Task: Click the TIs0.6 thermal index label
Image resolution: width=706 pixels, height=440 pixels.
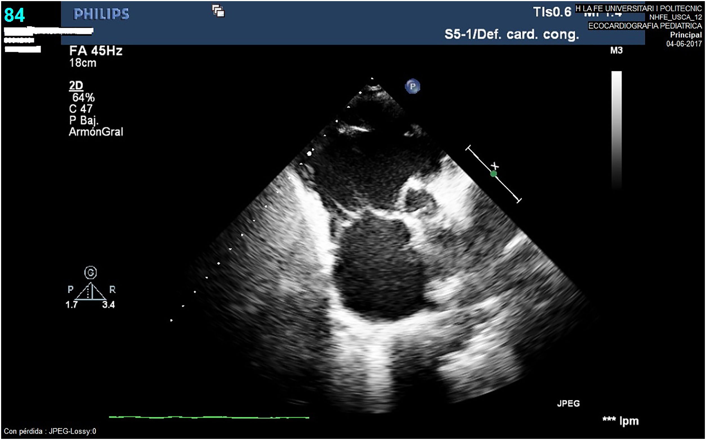Action: 552,12
